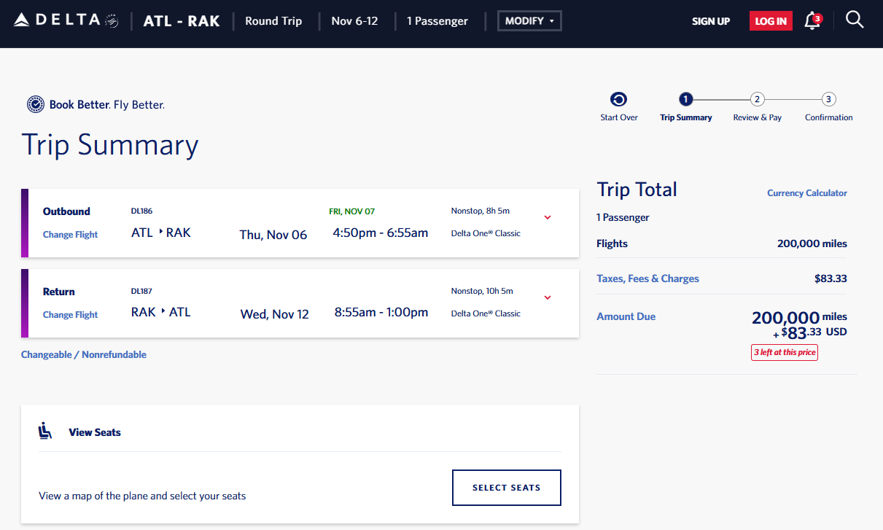Expand the Outbound flight details chevron
883x530 pixels.
pyautogui.click(x=548, y=217)
